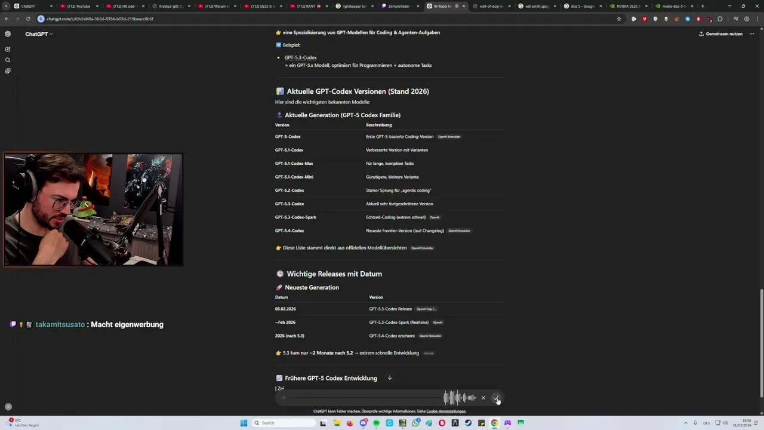Image resolution: width=764 pixels, height=430 pixels.
Task: Click OpenAI Help chip beside GPT-5.3-Codex Release
Action: [x=426, y=309]
